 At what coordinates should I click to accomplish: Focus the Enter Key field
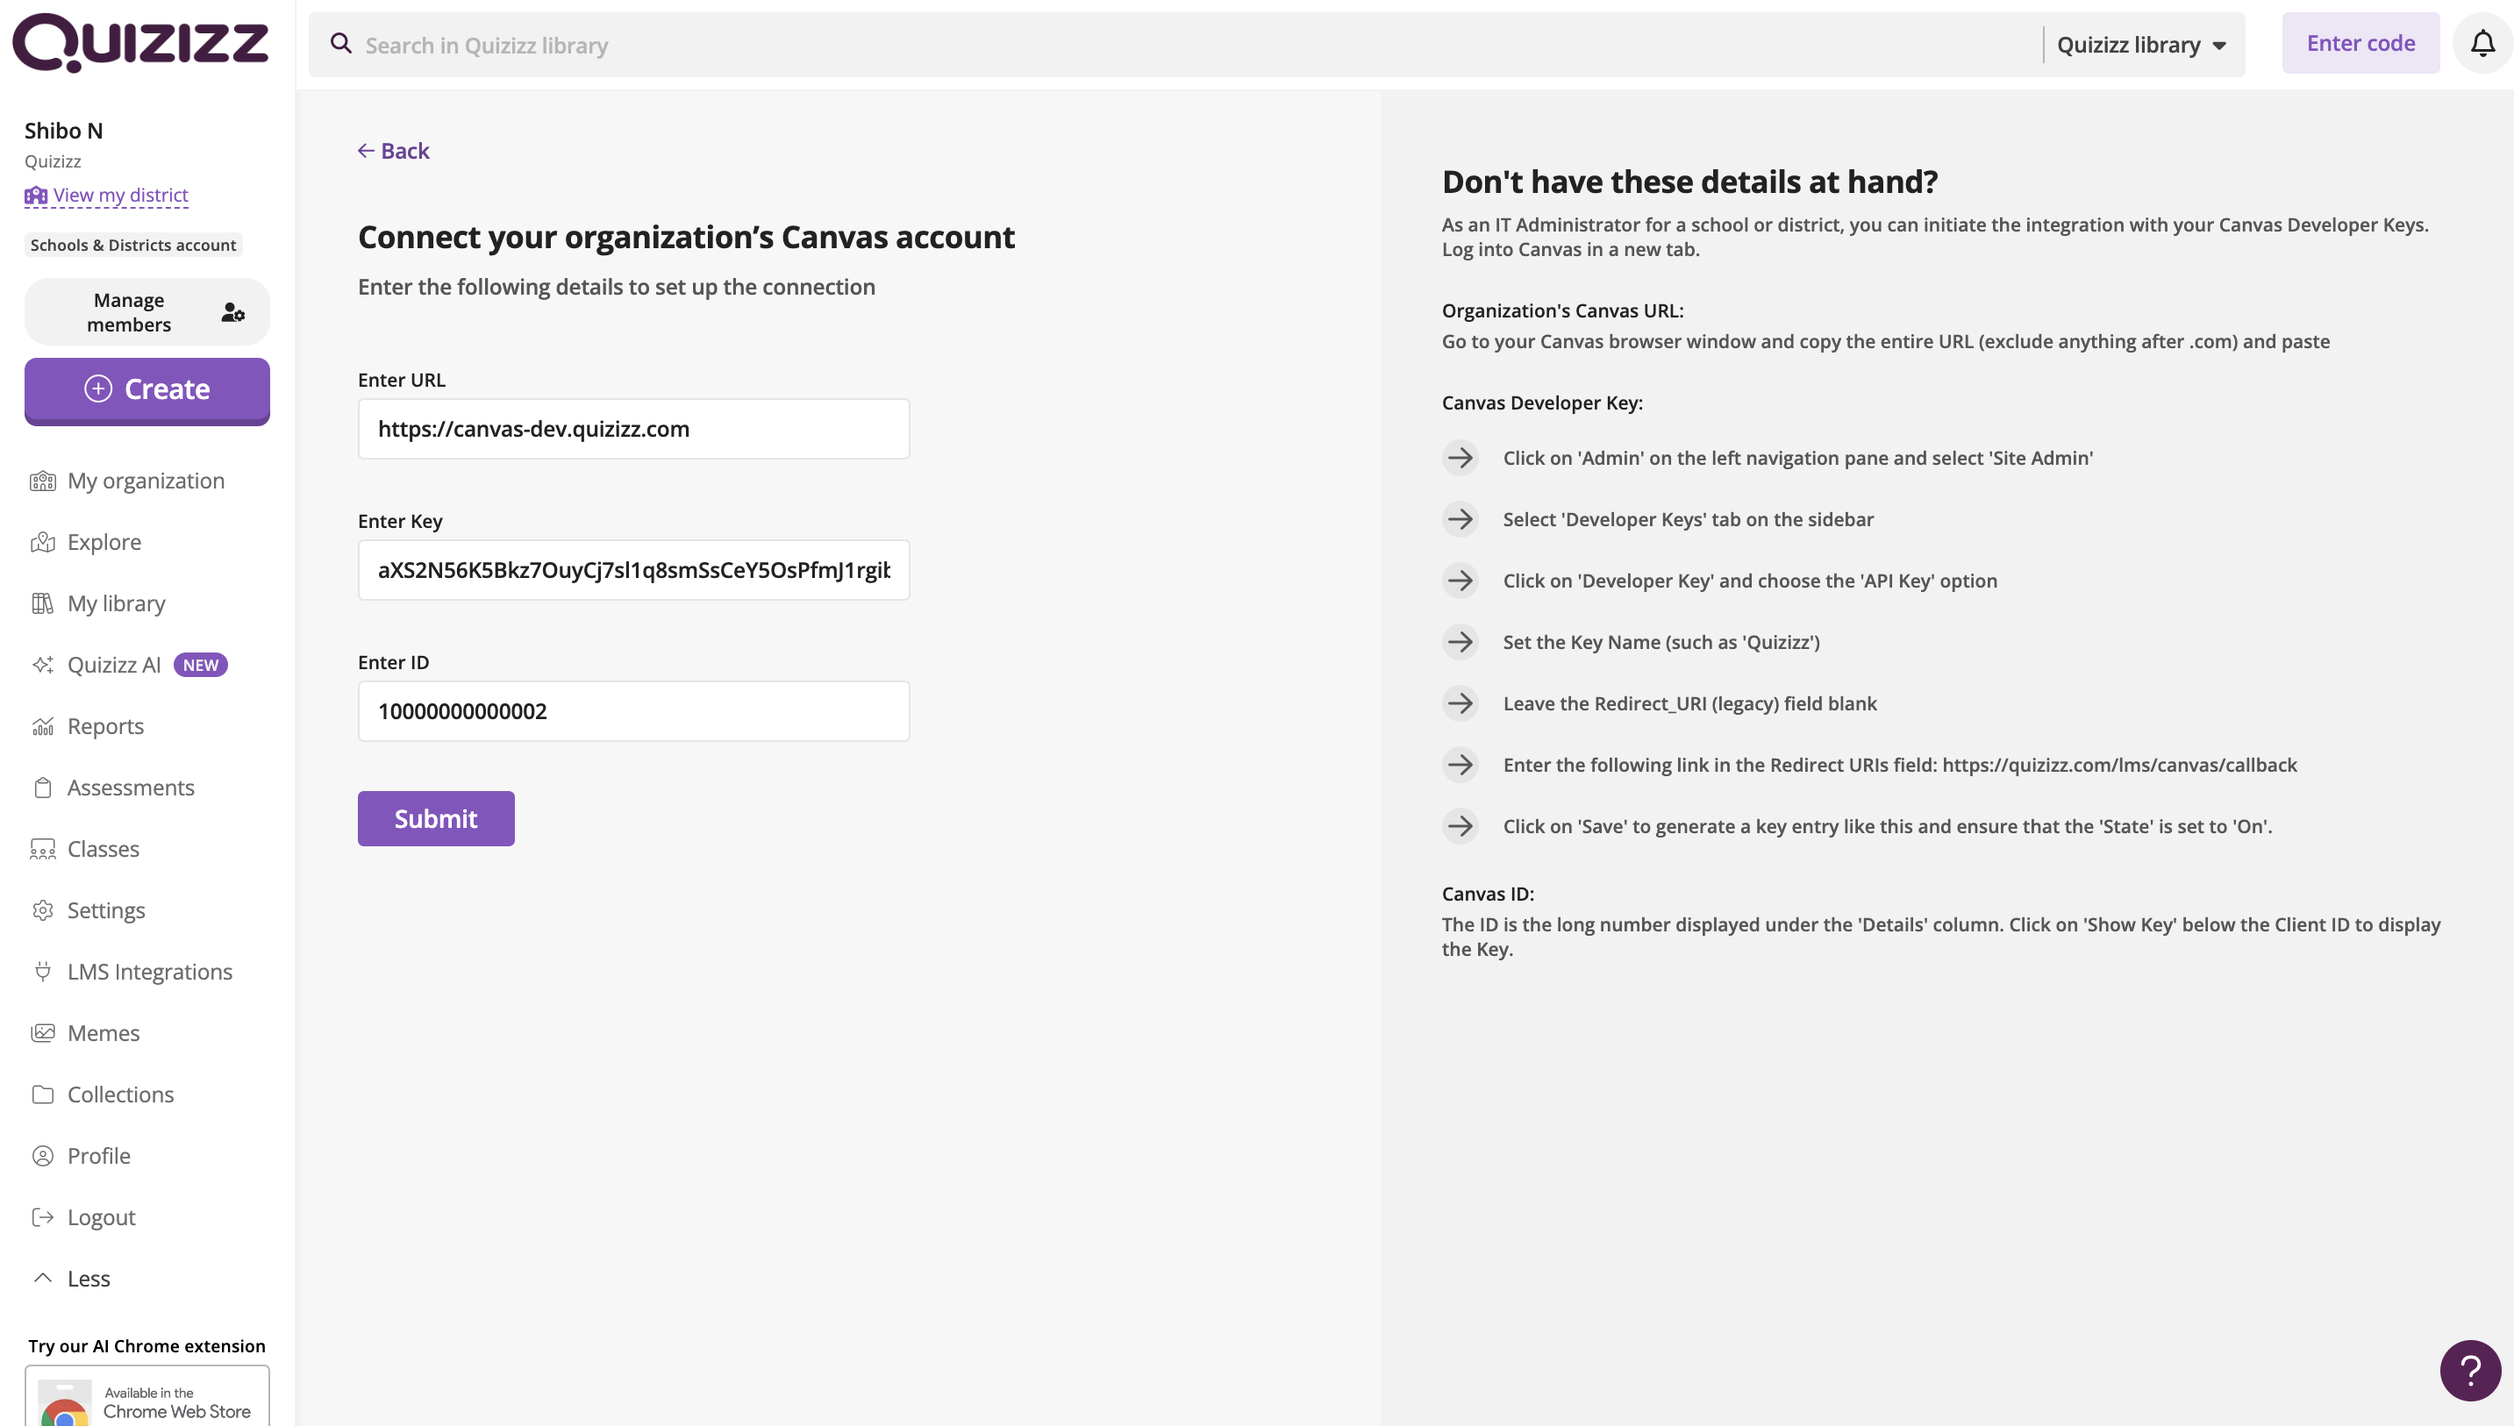click(633, 570)
